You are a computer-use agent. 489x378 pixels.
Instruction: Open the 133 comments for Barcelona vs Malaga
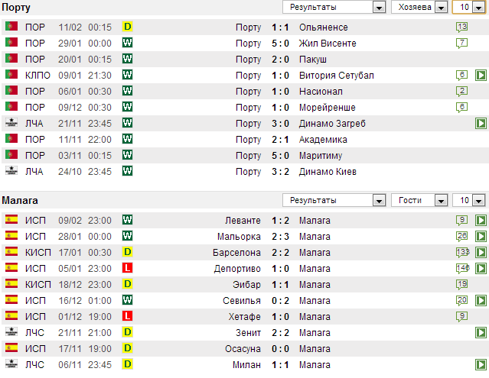[x=461, y=252]
